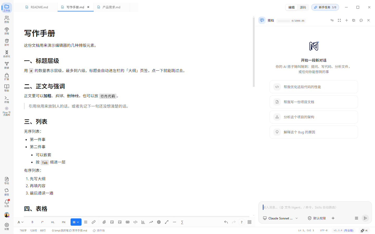Open chat history bubble icon in AI panel
The width and height of the screenshot is (375, 234).
click(x=361, y=20)
